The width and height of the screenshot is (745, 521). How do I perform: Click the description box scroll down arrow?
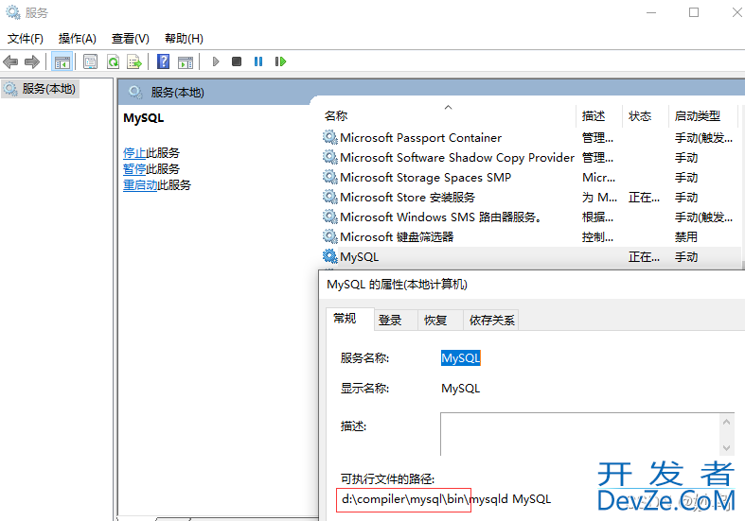point(726,447)
